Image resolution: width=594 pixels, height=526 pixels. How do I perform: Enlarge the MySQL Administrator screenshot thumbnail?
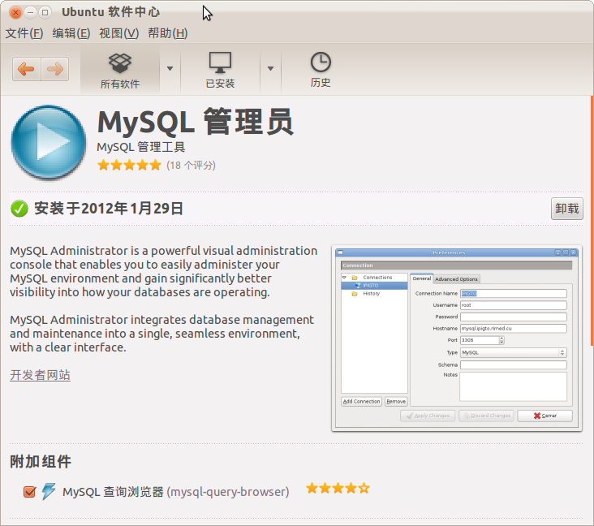tap(457, 338)
